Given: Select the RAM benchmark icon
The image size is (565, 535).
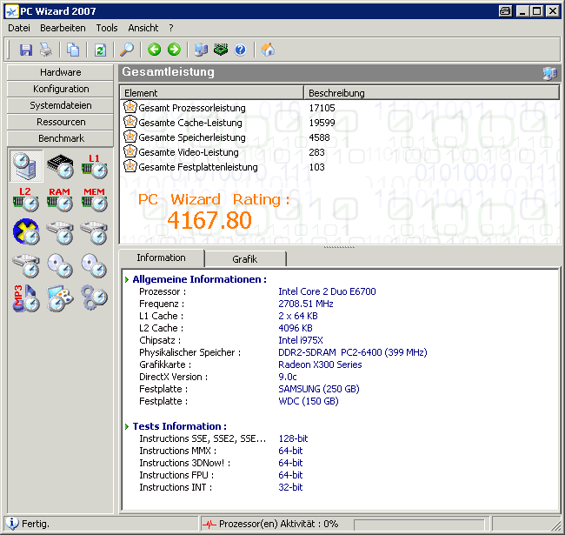Looking at the screenshot, I should [x=60, y=199].
